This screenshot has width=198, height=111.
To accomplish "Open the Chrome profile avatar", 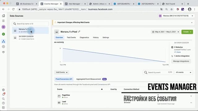I will (x=190, y=9).
